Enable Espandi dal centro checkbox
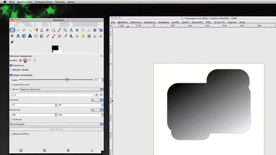Viewport: 276px width, 155px height. click(x=11, y=85)
